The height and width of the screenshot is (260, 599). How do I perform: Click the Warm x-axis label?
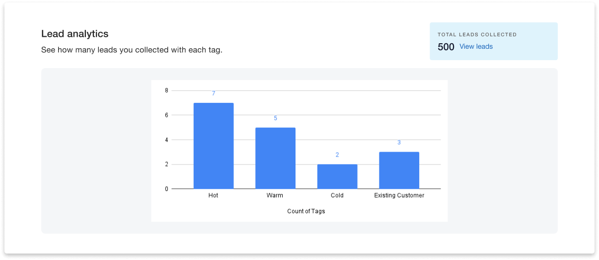[x=275, y=195]
